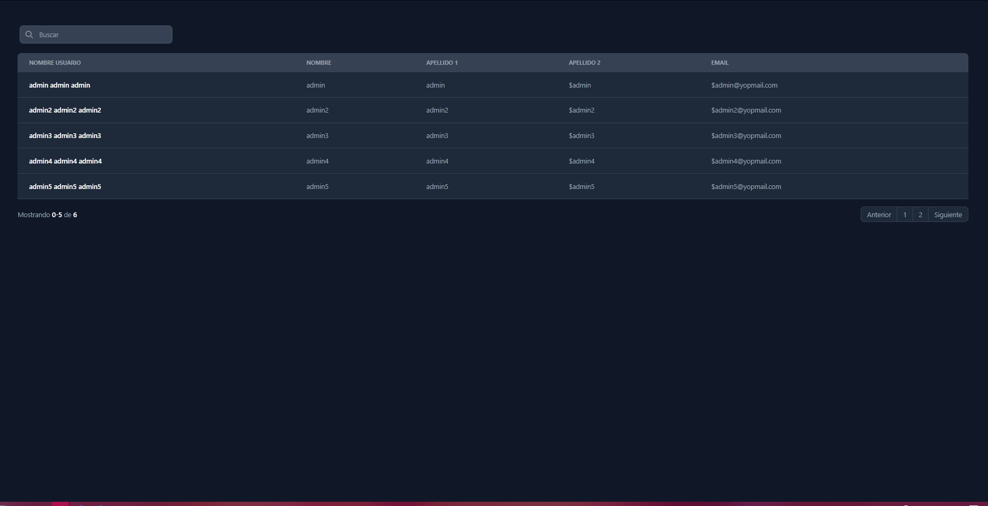This screenshot has height=506, width=988.
Task: Select user 'admin admin admin'
Action: coord(59,85)
